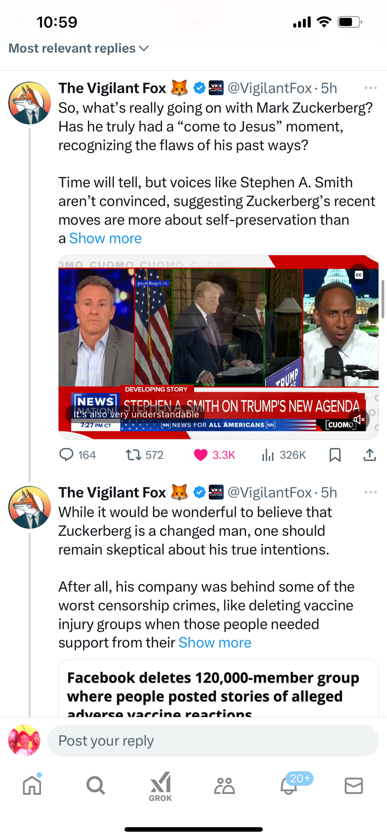
Task: Unlike the post with 3.3K likes
Action: coord(201,455)
